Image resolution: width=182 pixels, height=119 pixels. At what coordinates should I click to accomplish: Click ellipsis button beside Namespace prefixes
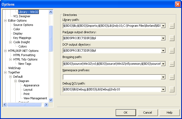pyautogui.click(x=172, y=77)
